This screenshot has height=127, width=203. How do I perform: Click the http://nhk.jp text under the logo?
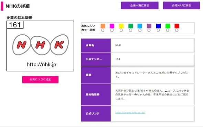[41, 64]
